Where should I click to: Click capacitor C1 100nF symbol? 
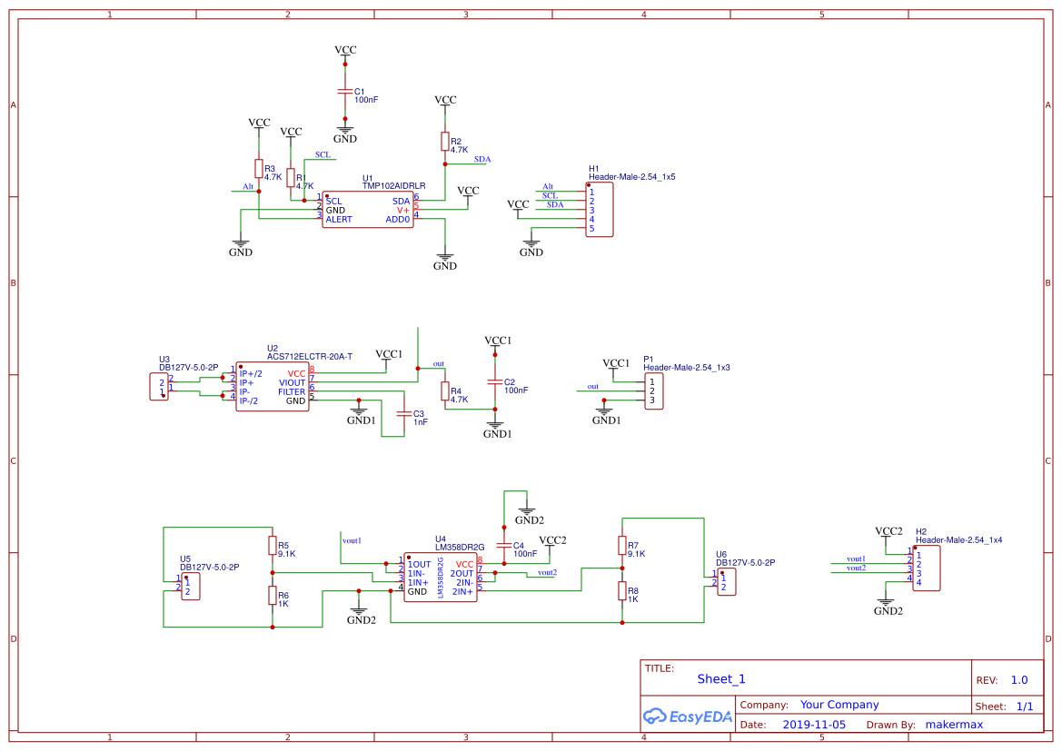click(x=344, y=92)
